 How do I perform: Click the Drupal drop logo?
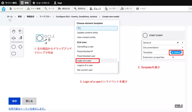[4, 9]
